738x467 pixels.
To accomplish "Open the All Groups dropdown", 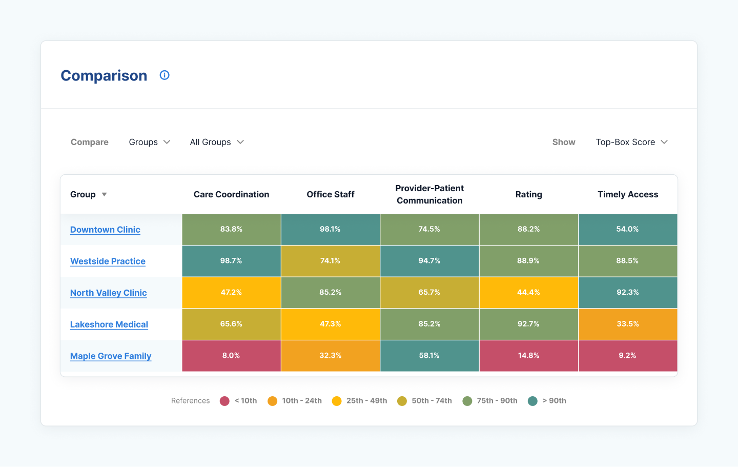I will pyautogui.click(x=217, y=142).
